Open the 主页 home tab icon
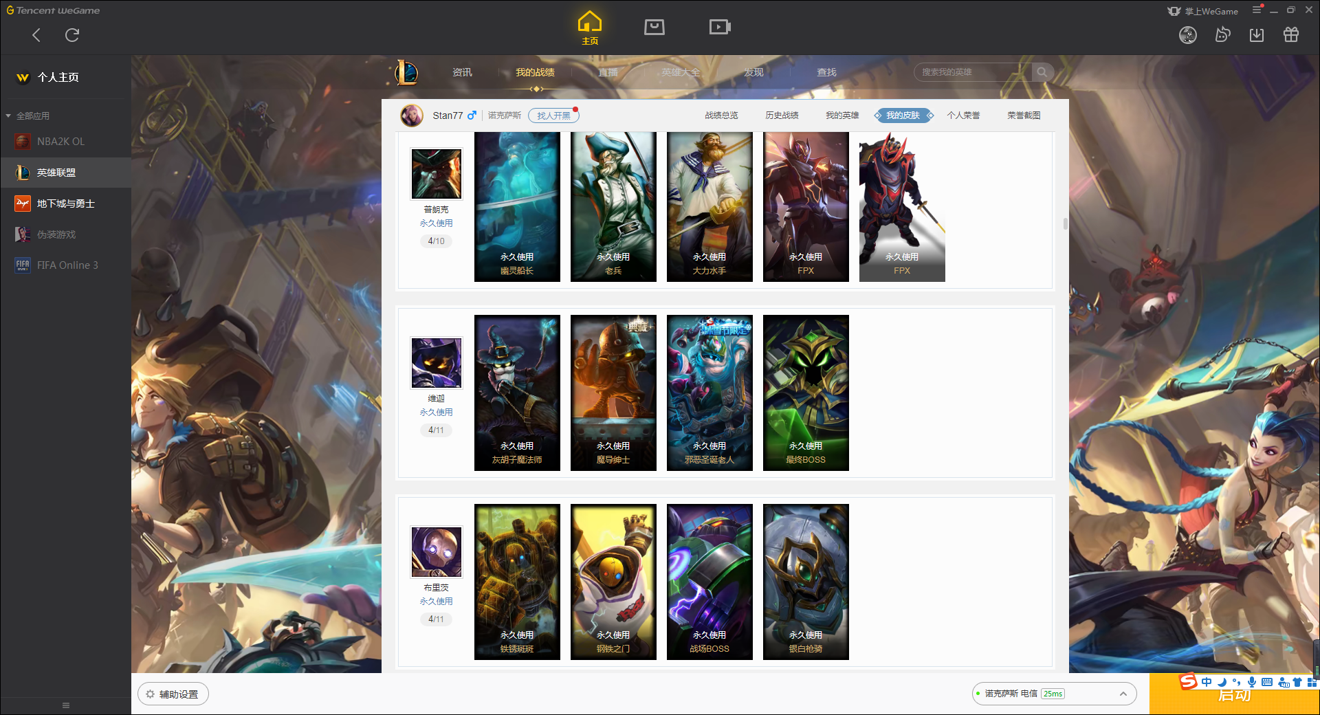This screenshot has width=1320, height=715. point(589,27)
